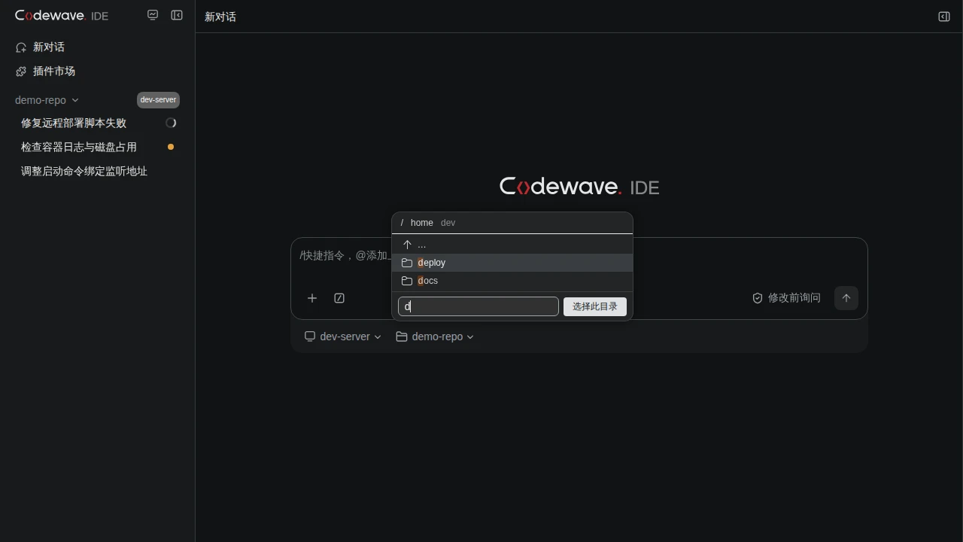The height and width of the screenshot is (542, 963).
Task: Click the orange status dot on 检查容器日志与磁盘占用
Action: pos(171,147)
